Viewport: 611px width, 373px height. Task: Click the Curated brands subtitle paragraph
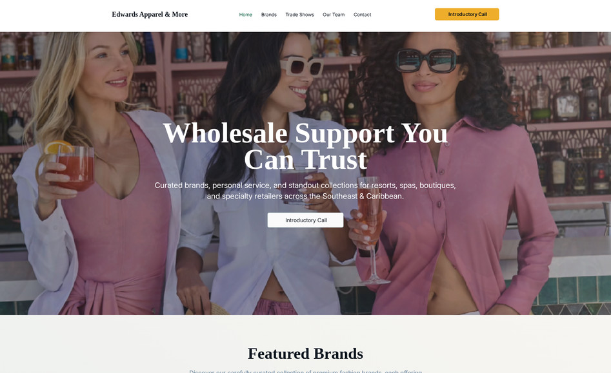306,191
